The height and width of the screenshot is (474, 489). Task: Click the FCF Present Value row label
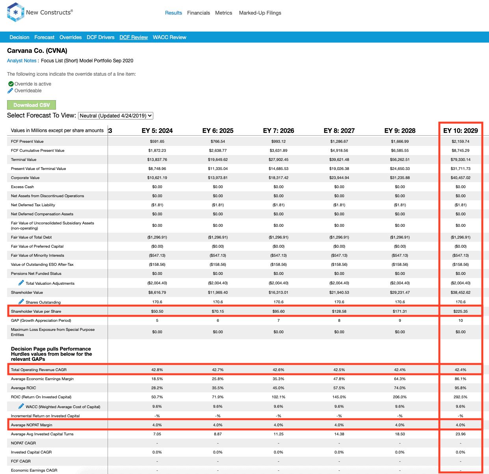coord(27,142)
